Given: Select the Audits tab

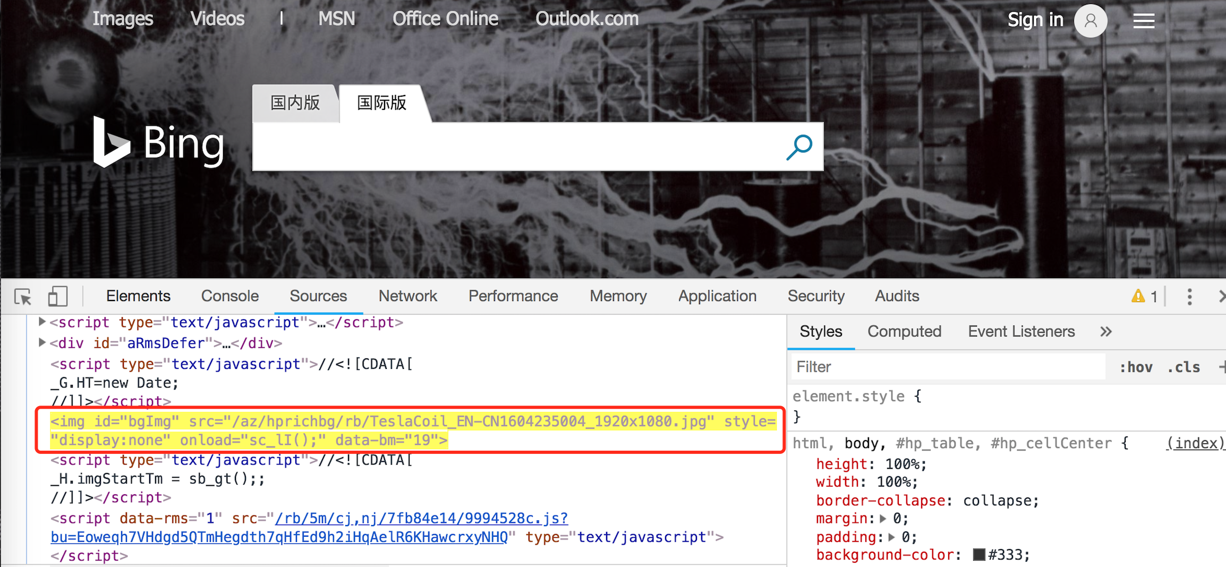Looking at the screenshot, I should (x=897, y=296).
